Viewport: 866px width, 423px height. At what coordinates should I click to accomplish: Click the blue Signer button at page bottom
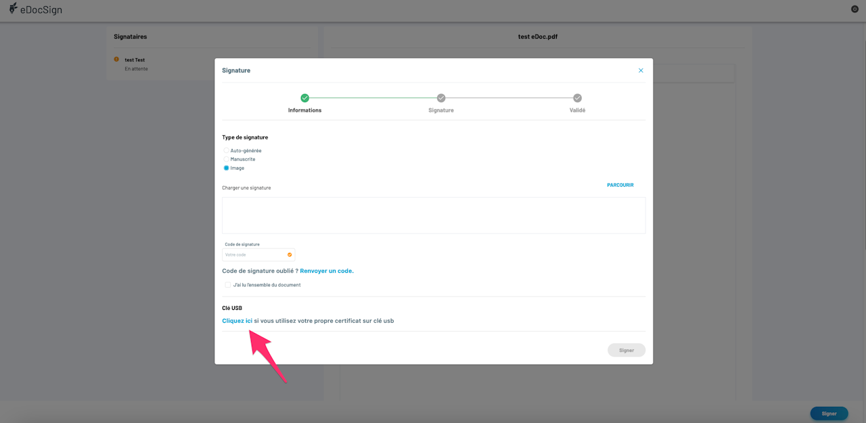tap(829, 414)
